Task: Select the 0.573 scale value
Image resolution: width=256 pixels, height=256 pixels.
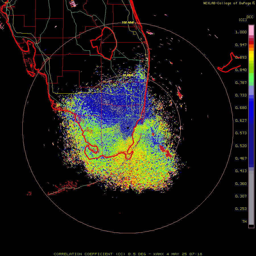Action: pyautogui.click(x=241, y=133)
